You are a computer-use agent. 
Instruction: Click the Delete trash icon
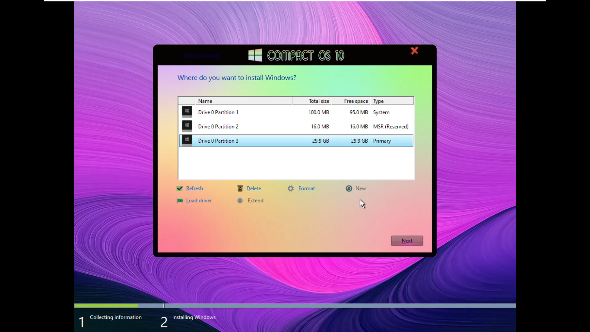click(x=240, y=188)
